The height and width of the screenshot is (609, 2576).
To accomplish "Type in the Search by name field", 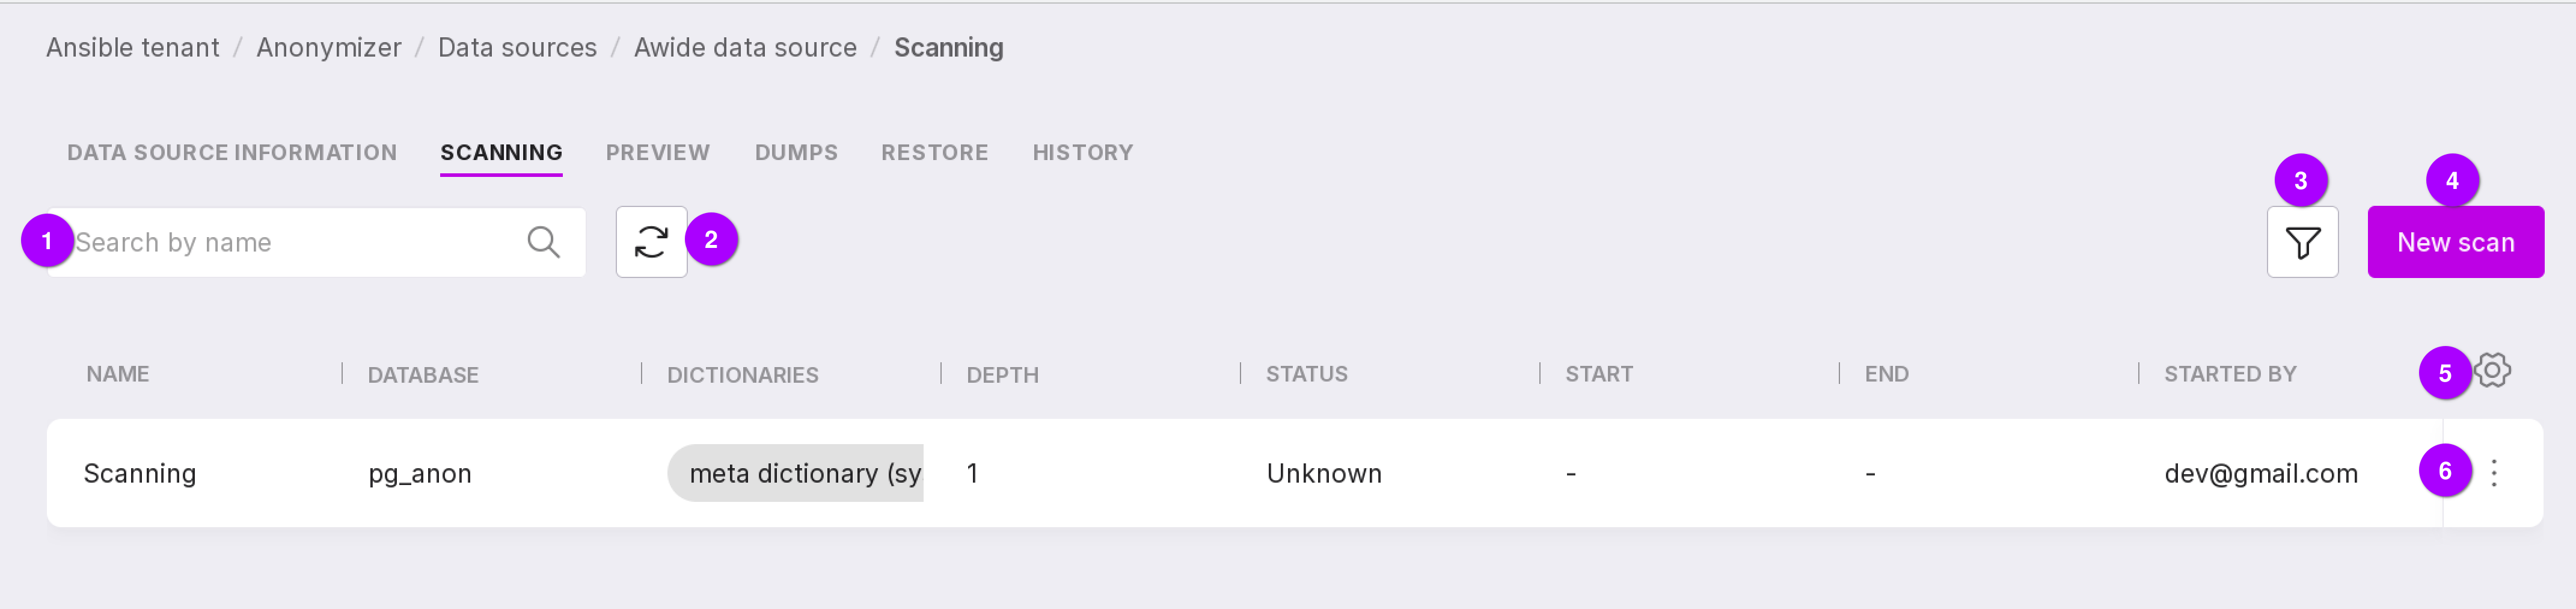I will (290, 242).
